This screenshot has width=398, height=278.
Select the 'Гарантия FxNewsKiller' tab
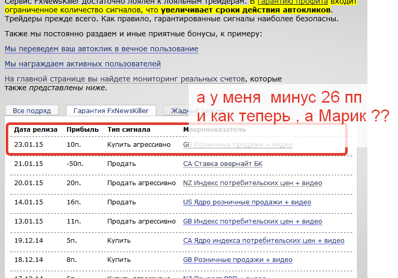(111, 111)
